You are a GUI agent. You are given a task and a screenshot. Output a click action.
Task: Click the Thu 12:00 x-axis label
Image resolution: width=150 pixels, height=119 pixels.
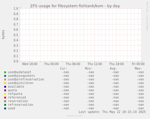95,64
